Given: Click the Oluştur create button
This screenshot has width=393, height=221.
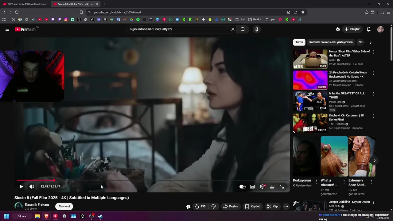Looking at the screenshot, I should click(x=352, y=29).
